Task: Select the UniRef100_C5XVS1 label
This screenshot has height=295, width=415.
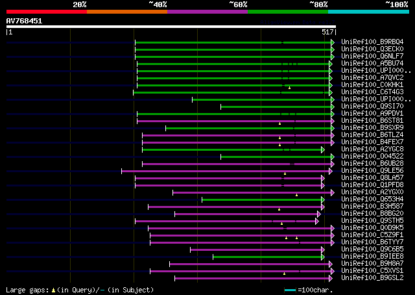Action: (372, 271)
